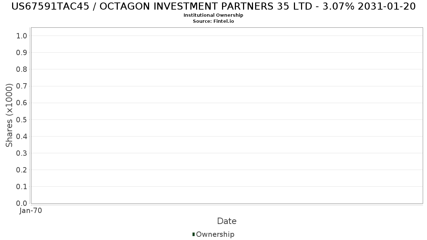Viewport: 427px width, 240px height.
Task: Select the 0.6 y-axis tick label
Action: coord(22,103)
